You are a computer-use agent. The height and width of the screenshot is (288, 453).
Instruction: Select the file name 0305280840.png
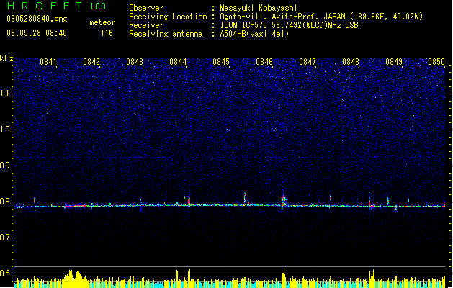coord(37,19)
